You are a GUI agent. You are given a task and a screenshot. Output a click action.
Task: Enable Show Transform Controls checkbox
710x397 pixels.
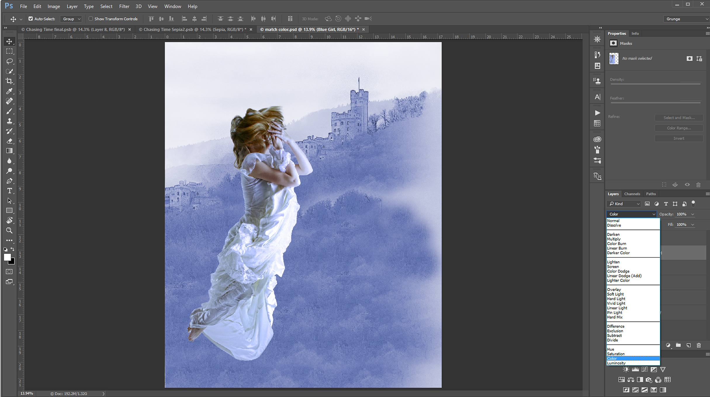pyautogui.click(x=91, y=19)
